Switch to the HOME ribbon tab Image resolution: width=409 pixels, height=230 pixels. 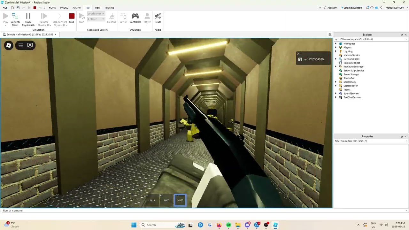tap(52, 8)
